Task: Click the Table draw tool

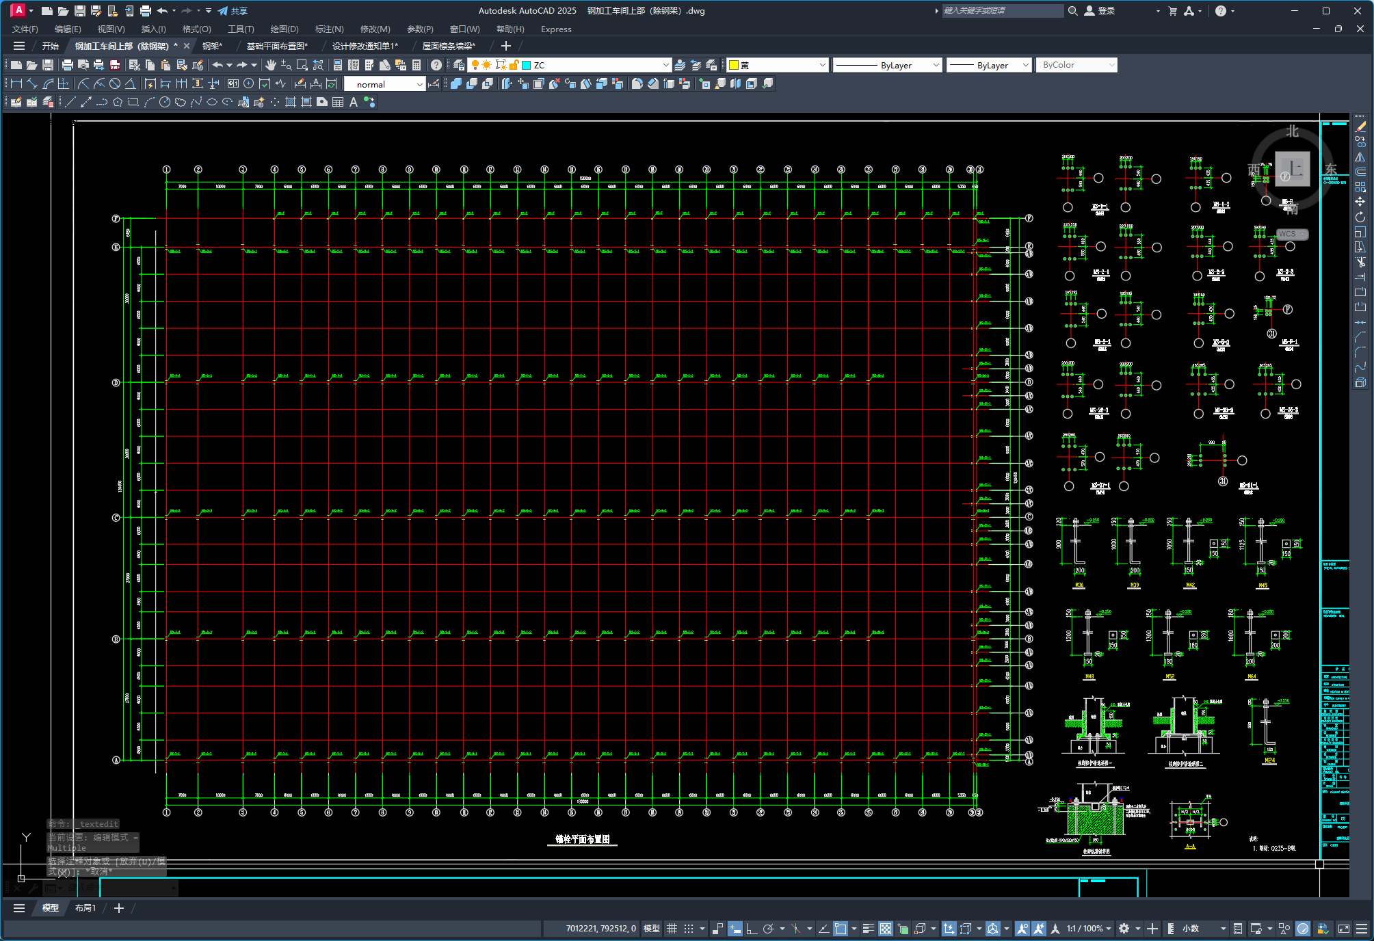Action: [x=338, y=103]
